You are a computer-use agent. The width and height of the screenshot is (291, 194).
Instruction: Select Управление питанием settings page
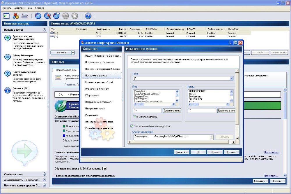click(x=97, y=89)
